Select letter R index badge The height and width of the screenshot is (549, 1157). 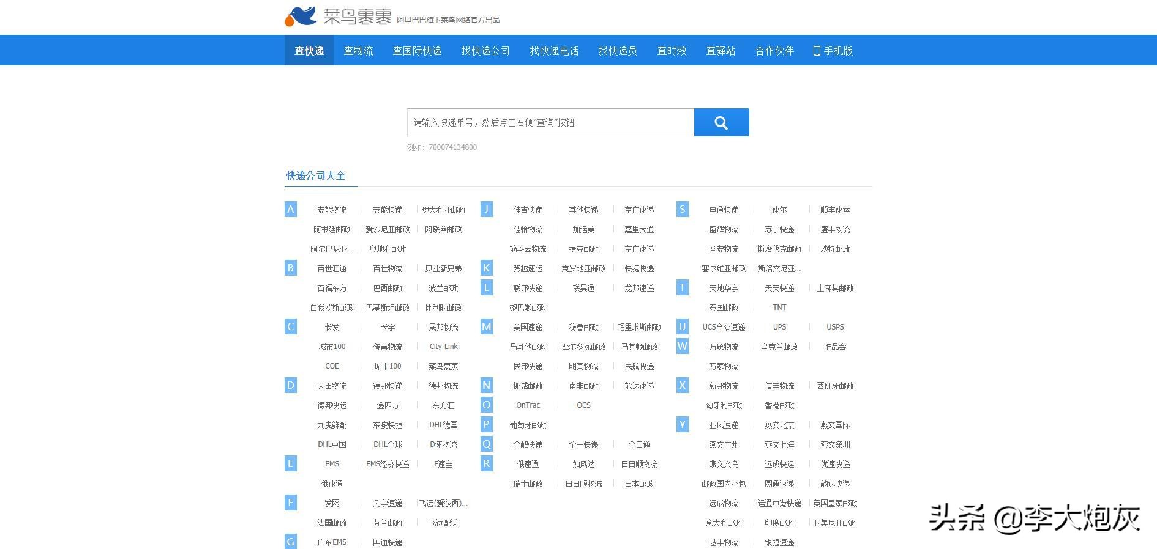tap(487, 464)
